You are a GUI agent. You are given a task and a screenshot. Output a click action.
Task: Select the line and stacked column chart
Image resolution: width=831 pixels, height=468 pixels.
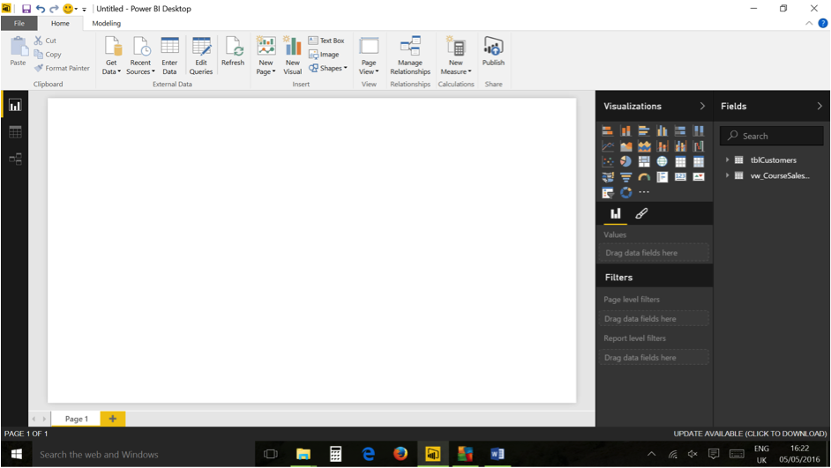[x=662, y=146]
